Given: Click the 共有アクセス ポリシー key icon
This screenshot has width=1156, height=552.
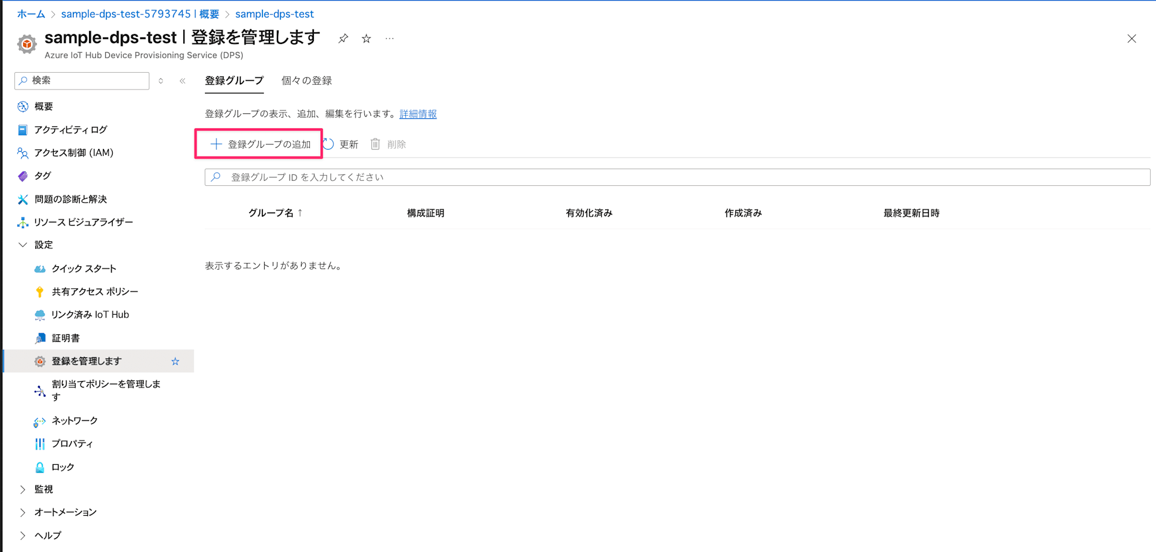Looking at the screenshot, I should point(40,292).
